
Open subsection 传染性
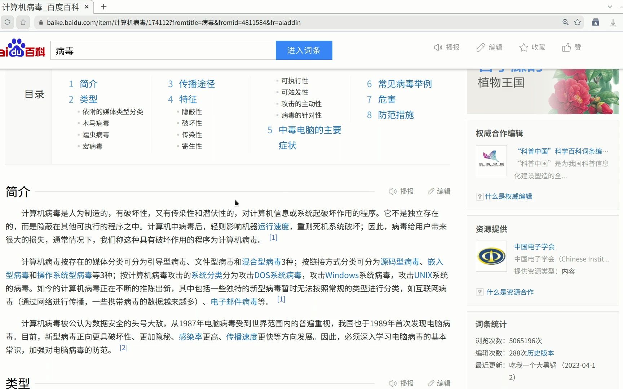coord(192,135)
